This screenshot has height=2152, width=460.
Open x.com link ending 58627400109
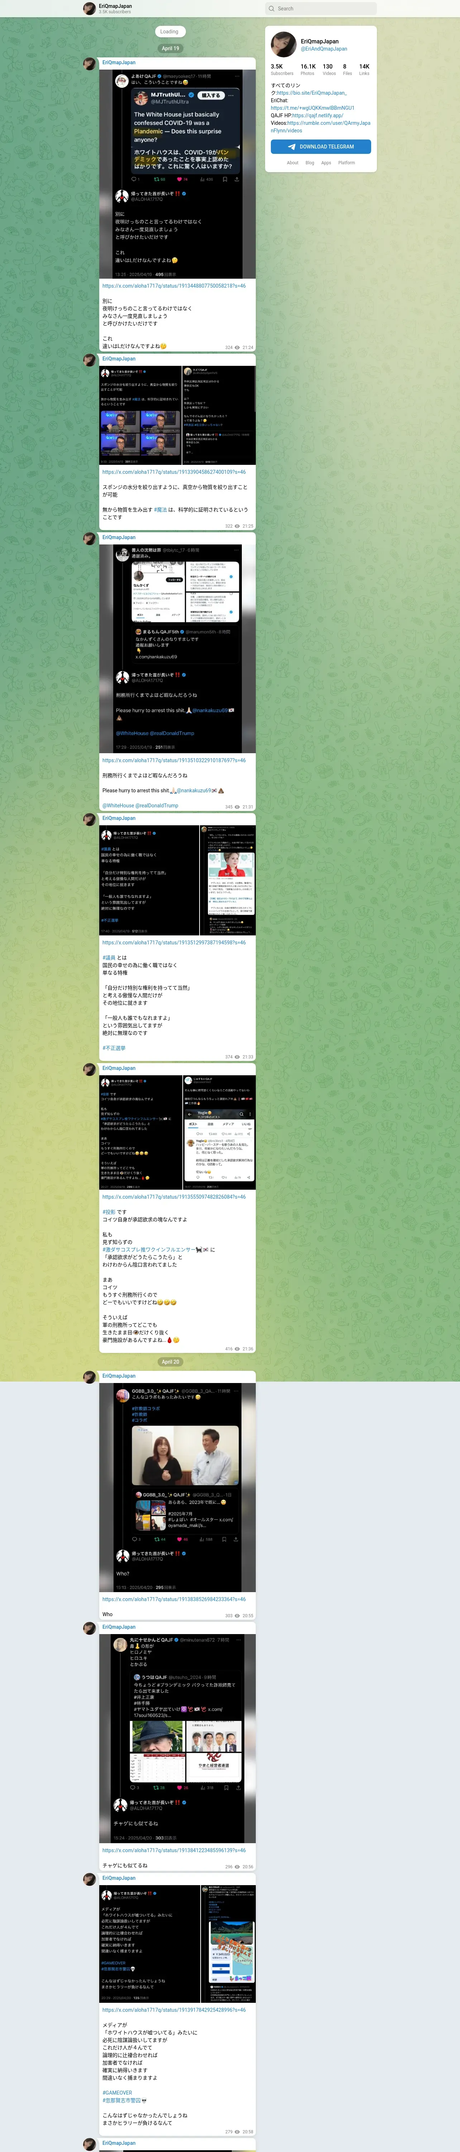[x=174, y=472]
